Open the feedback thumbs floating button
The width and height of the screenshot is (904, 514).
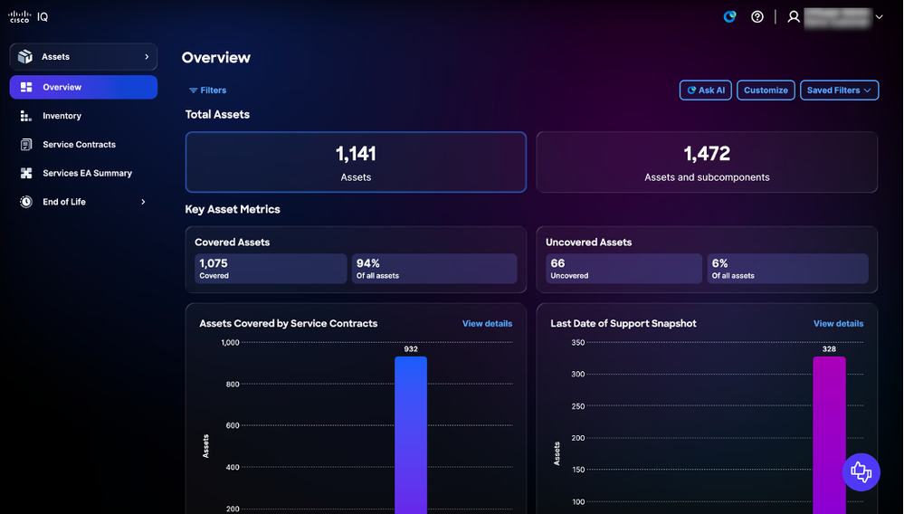pos(861,472)
